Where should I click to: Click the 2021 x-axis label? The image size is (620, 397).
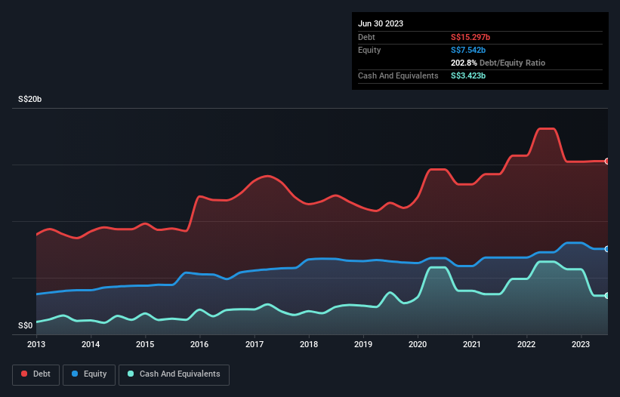(472, 344)
